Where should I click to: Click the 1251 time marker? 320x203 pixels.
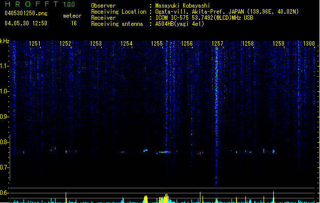35,43
